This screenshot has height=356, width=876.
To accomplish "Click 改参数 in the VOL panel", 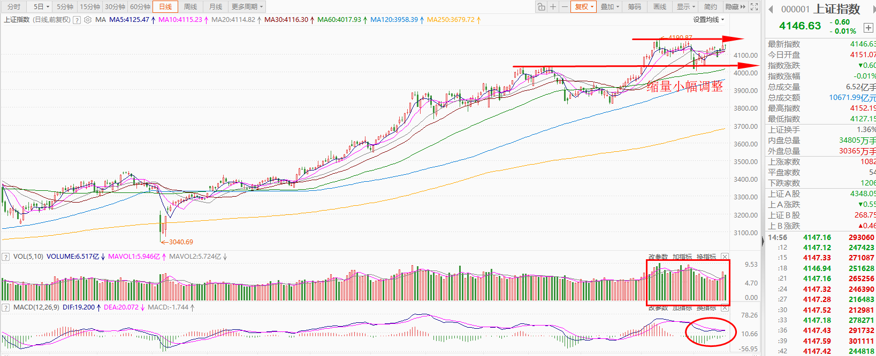I will pos(658,257).
